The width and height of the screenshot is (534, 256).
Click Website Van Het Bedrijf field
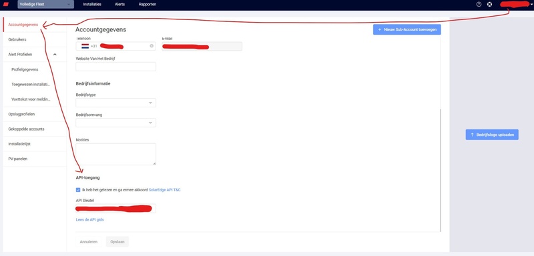115,67
